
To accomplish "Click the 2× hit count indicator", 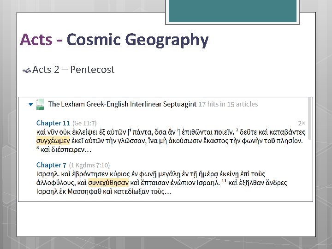I will pos(302,123).
